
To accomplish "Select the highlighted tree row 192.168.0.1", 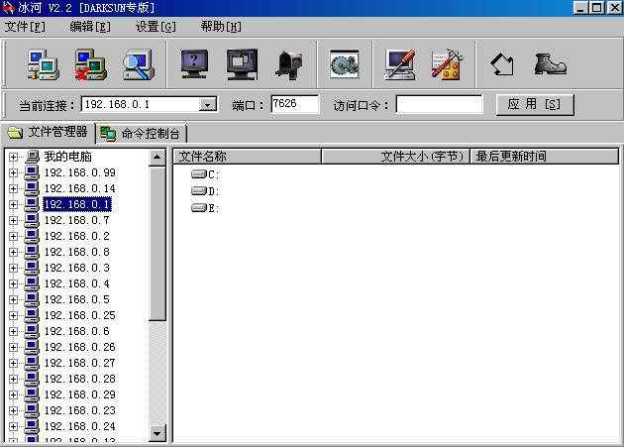I will point(77,204).
